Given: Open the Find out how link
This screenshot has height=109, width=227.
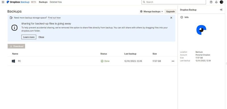Looking at the screenshot, I should (54, 18).
